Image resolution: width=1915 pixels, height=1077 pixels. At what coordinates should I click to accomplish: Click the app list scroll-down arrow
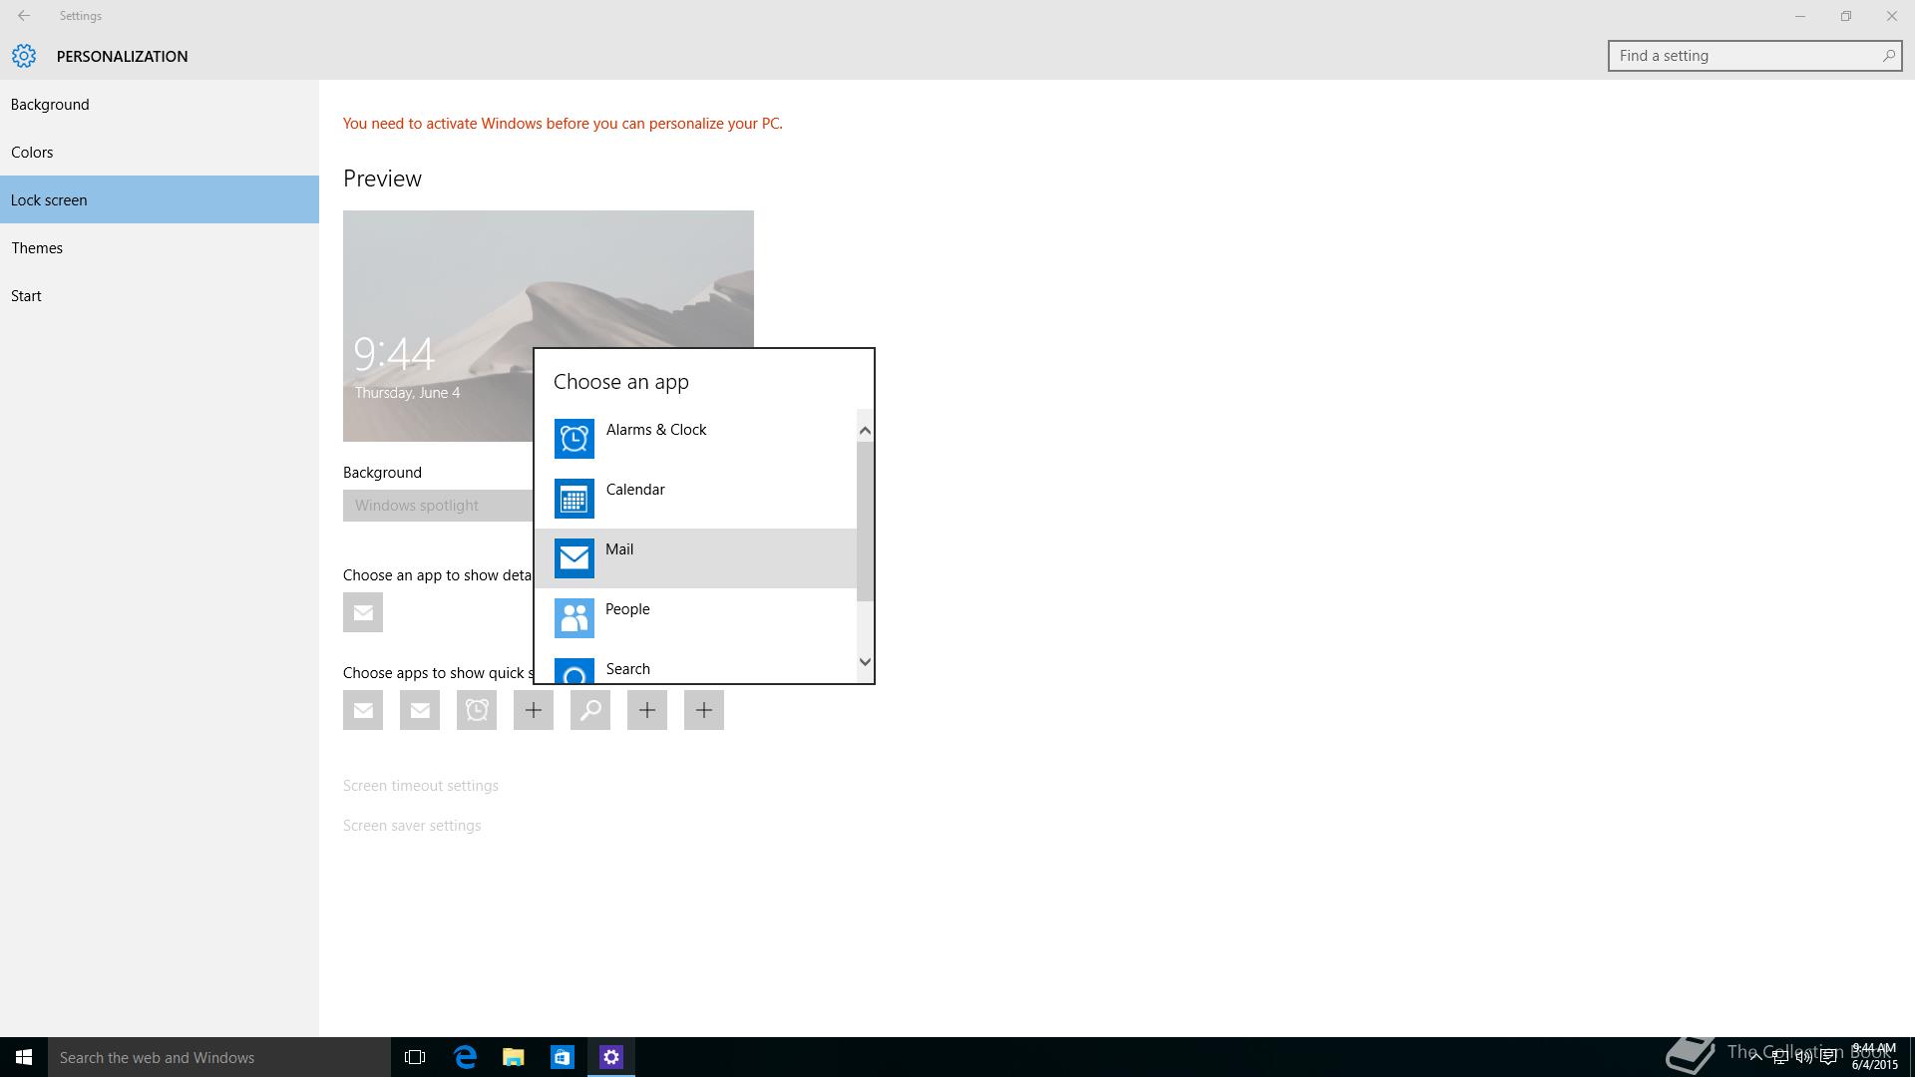pyautogui.click(x=865, y=661)
